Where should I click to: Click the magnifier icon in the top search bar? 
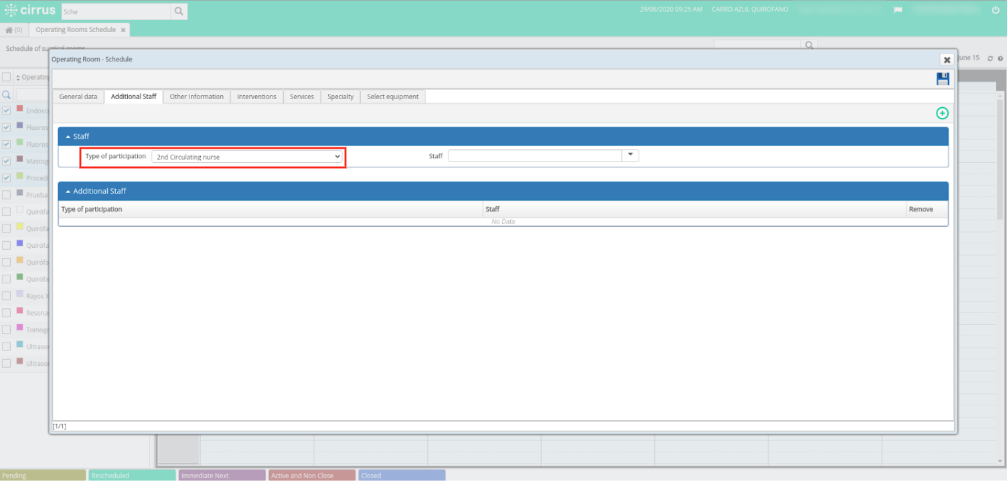(178, 11)
